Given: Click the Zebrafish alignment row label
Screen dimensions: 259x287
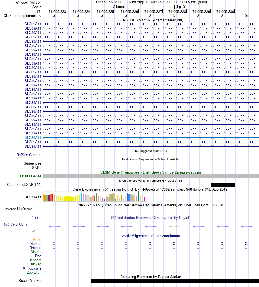Looking at the screenshot, I should 34,273.
